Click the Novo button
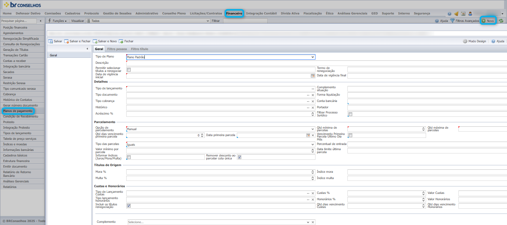This screenshot has width=507, height=225. tap(488, 21)
